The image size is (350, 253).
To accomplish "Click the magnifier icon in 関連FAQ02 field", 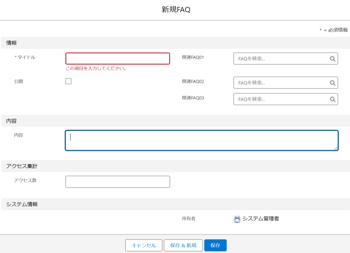I will pos(333,83).
